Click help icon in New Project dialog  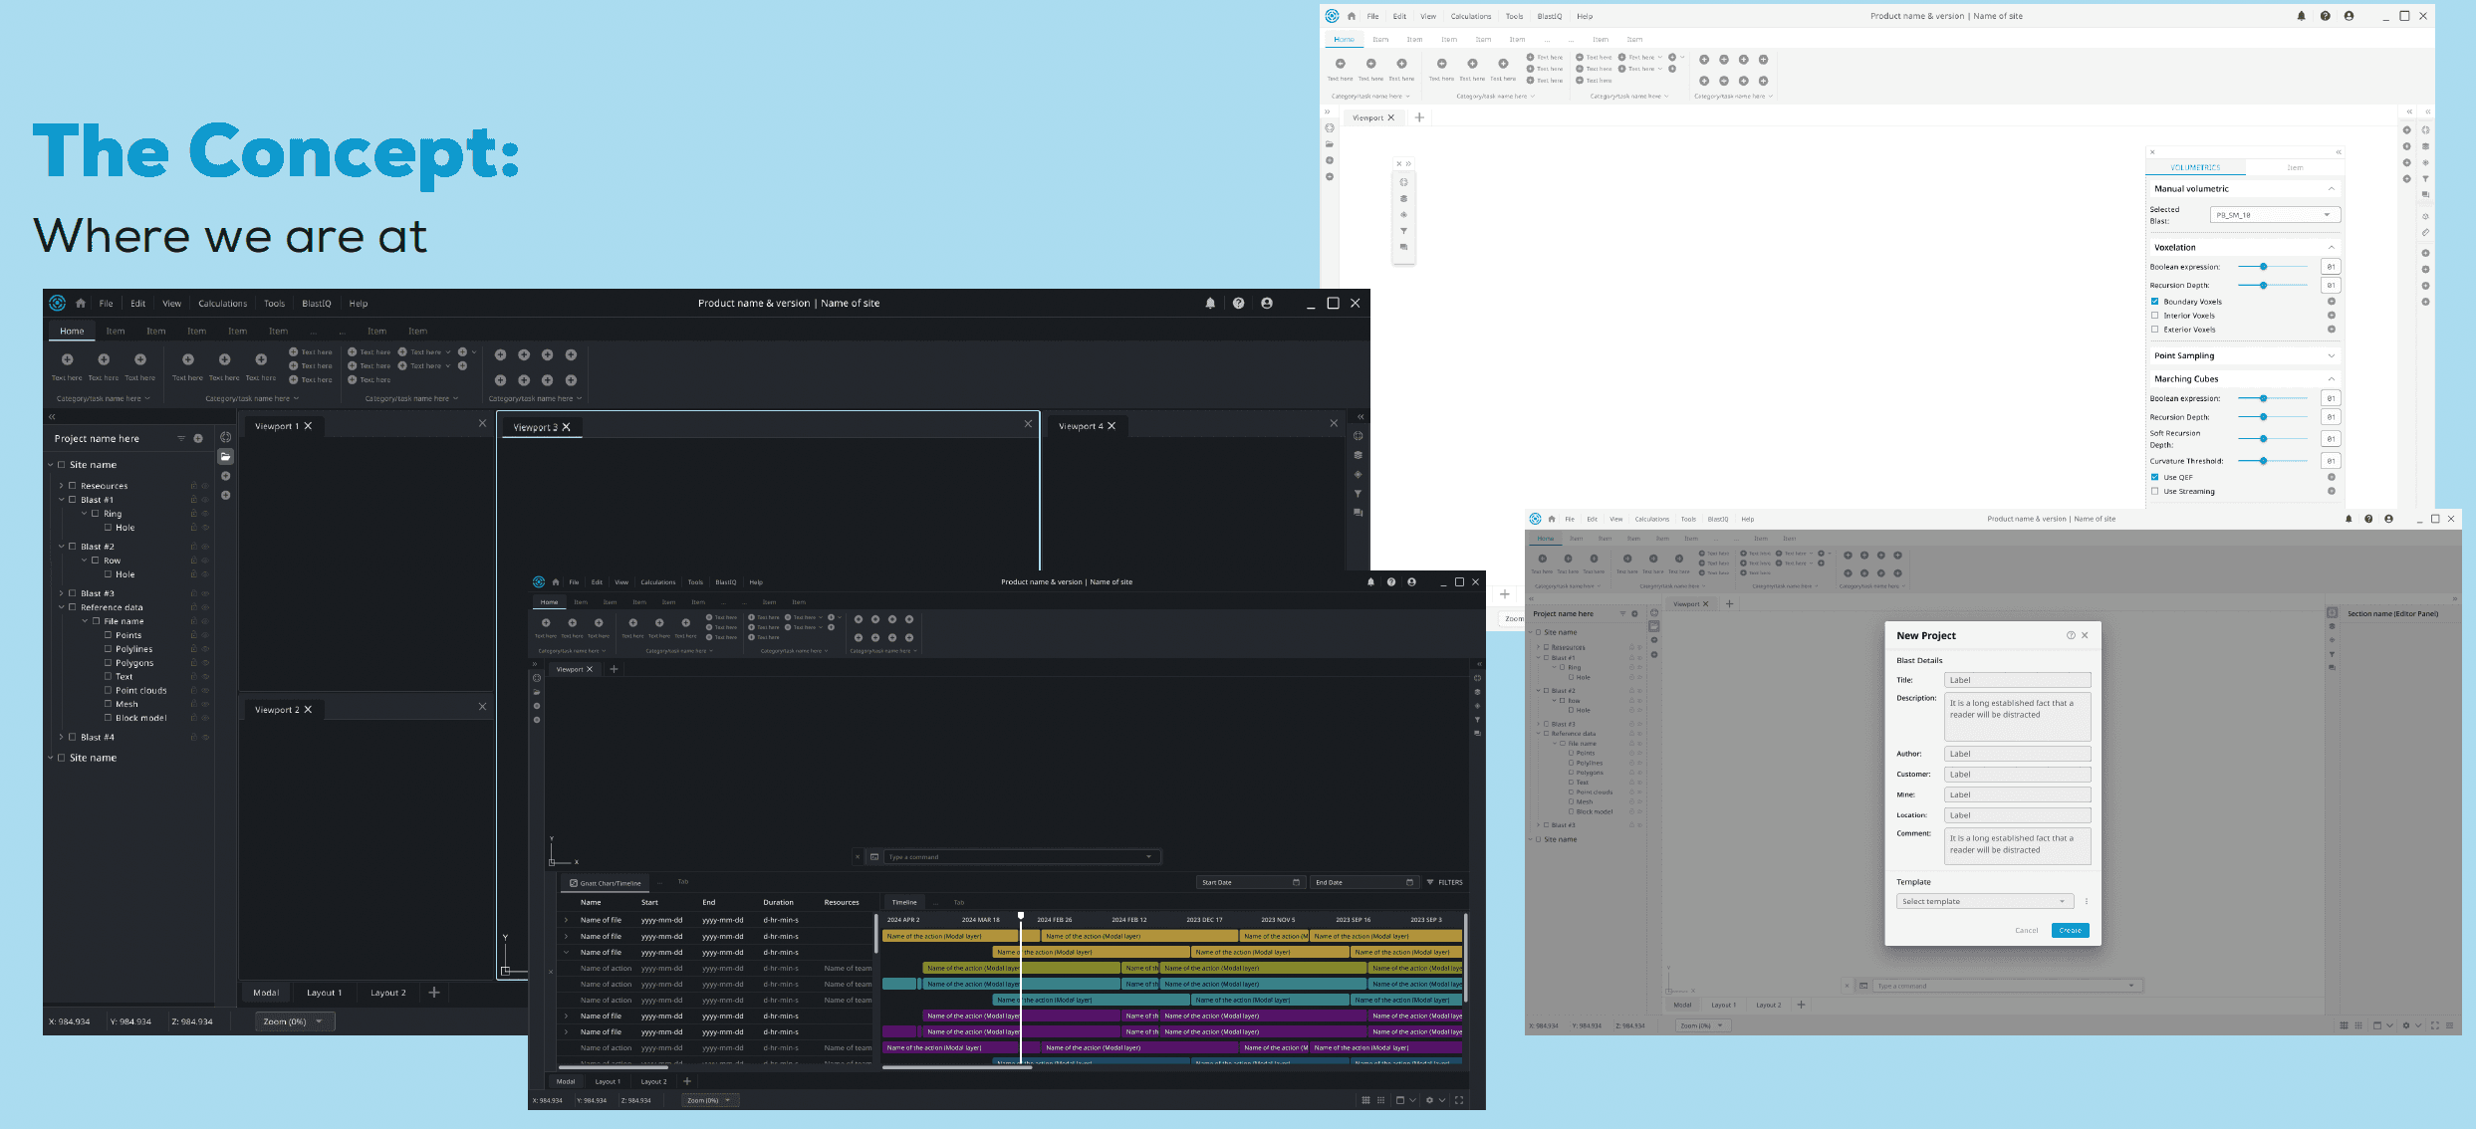pos(2071,635)
